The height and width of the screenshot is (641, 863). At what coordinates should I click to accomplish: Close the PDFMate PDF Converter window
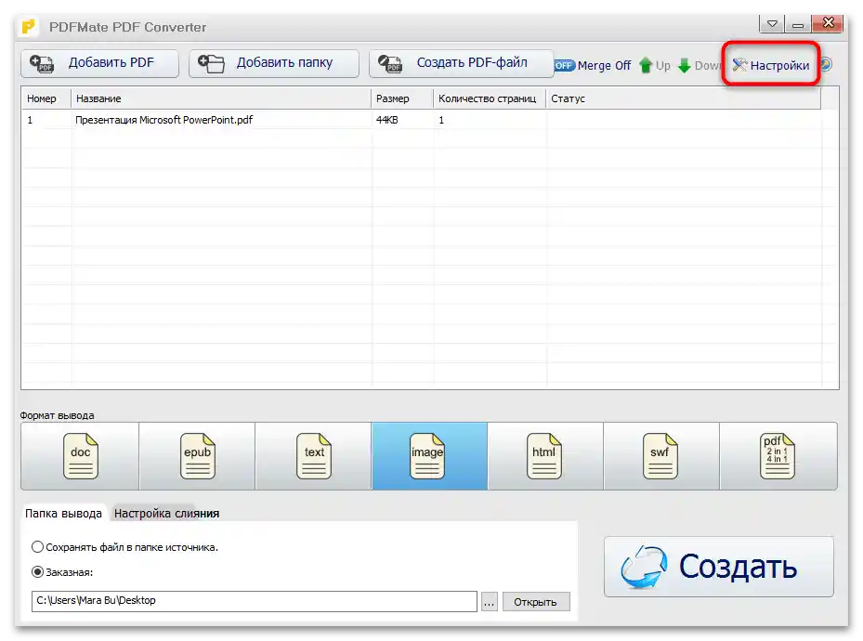click(827, 23)
